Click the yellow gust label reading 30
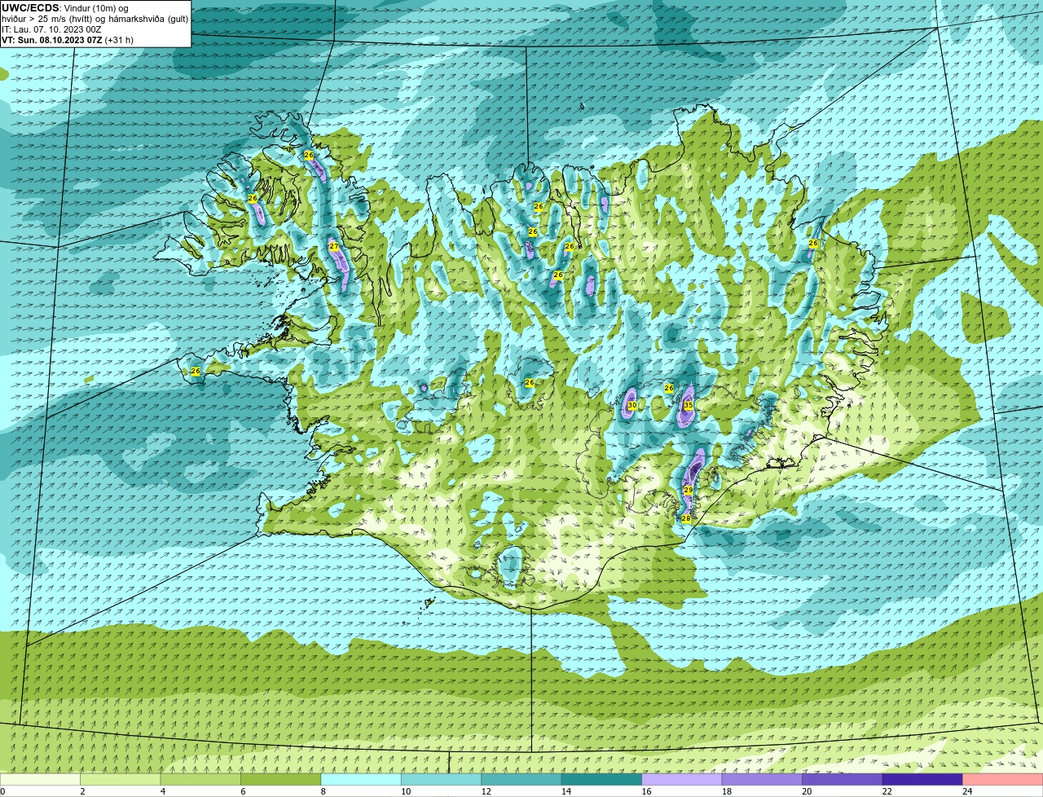The height and width of the screenshot is (797, 1043). point(632,405)
